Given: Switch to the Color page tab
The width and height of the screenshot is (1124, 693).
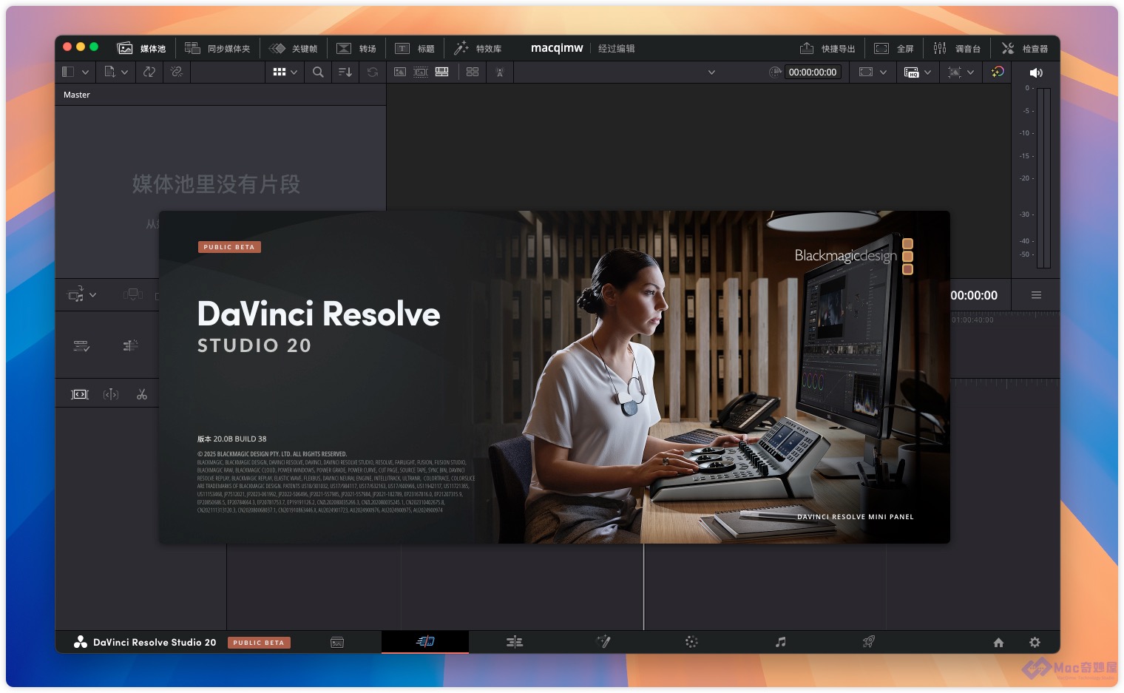Looking at the screenshot, I should (x=691, y=642).
